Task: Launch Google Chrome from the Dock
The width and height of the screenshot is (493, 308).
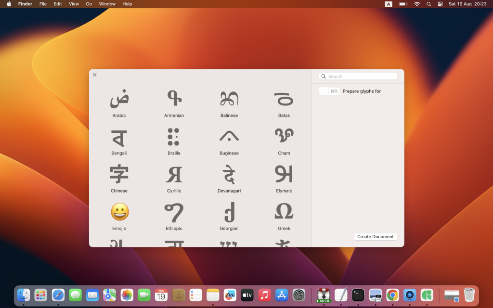Action: pos(392,295)
